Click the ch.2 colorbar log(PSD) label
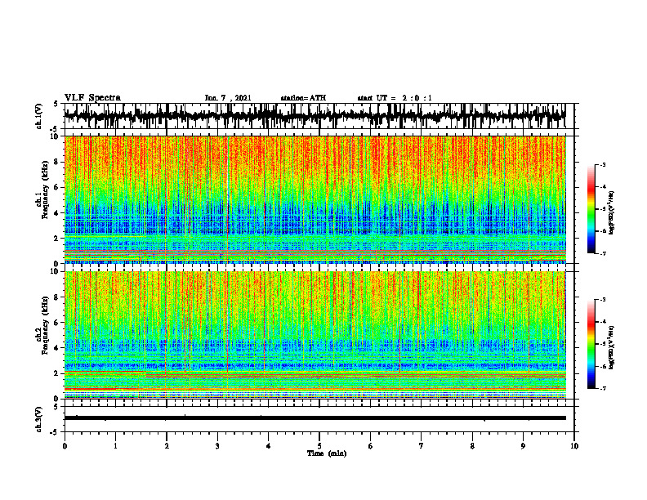Viewport: 647px width, 500px height. pyautogui.click(x=612, y=347)
